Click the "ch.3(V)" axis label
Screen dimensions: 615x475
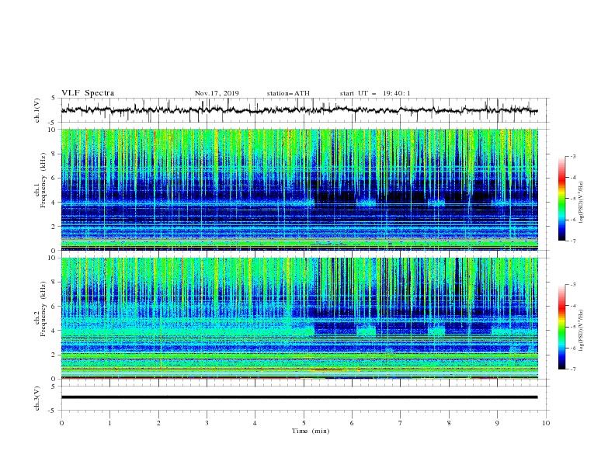(37, 398)
